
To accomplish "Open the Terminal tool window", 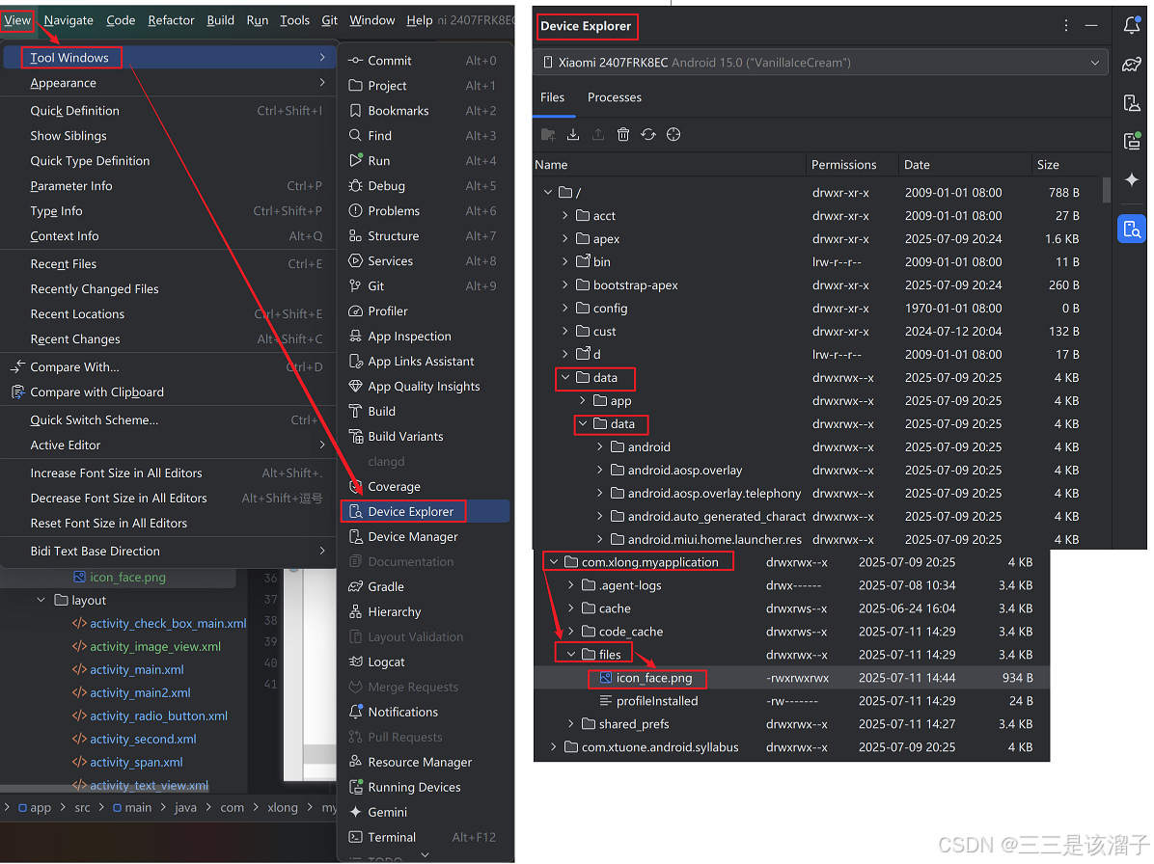I will pos(425,837).
